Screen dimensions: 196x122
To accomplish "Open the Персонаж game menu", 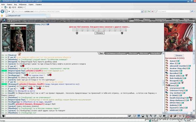I will coord(175,19).
